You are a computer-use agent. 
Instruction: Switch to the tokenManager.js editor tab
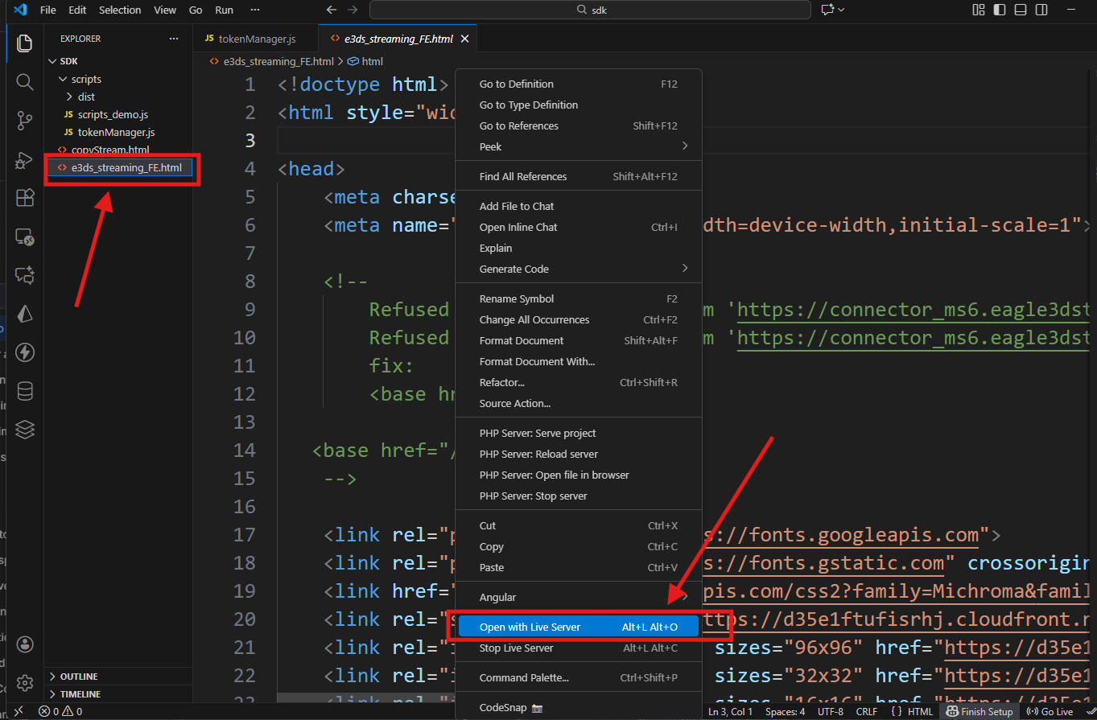coord(256,39)
